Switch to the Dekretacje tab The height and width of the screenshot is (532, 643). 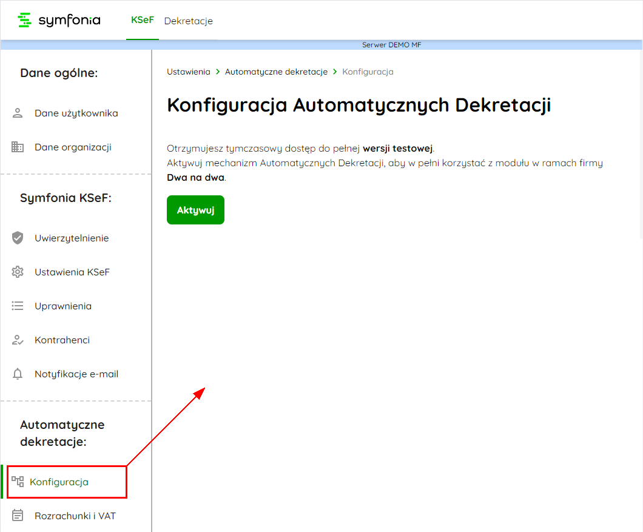coord(188,21)
